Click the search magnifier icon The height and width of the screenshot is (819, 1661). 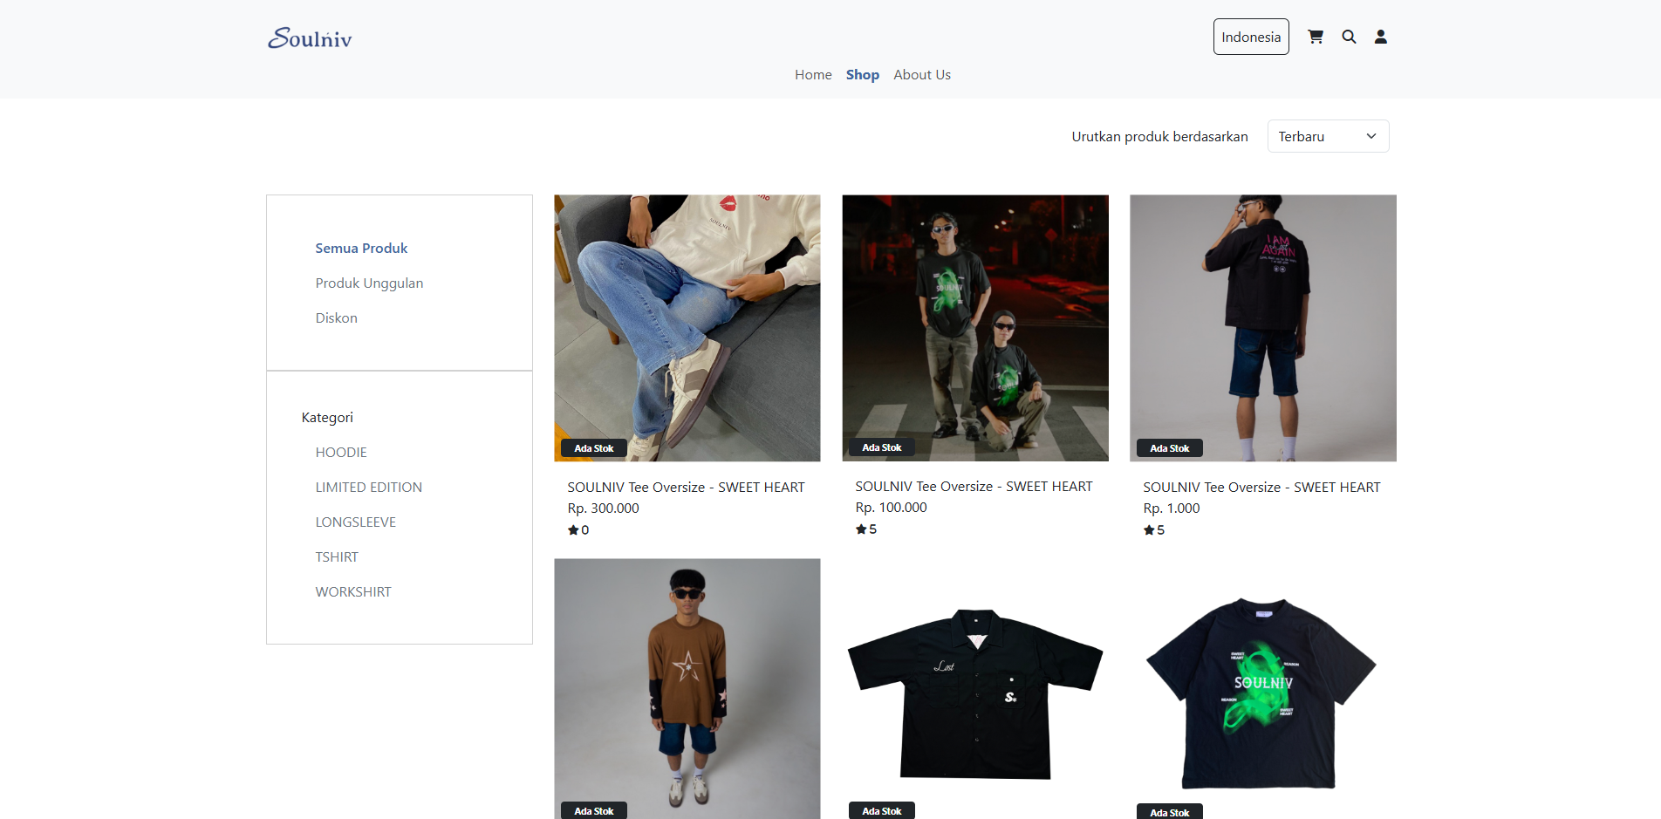click(1349, 37)
